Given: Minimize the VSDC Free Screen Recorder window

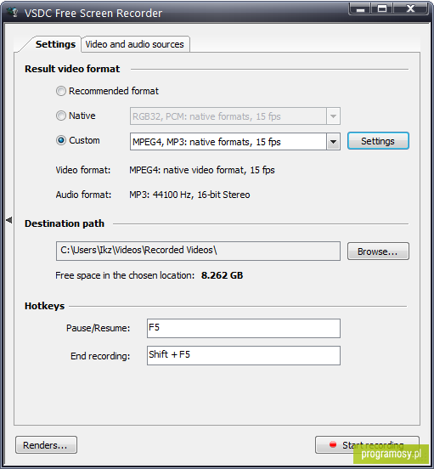Looking at the screenshot, I should (360, 8).
